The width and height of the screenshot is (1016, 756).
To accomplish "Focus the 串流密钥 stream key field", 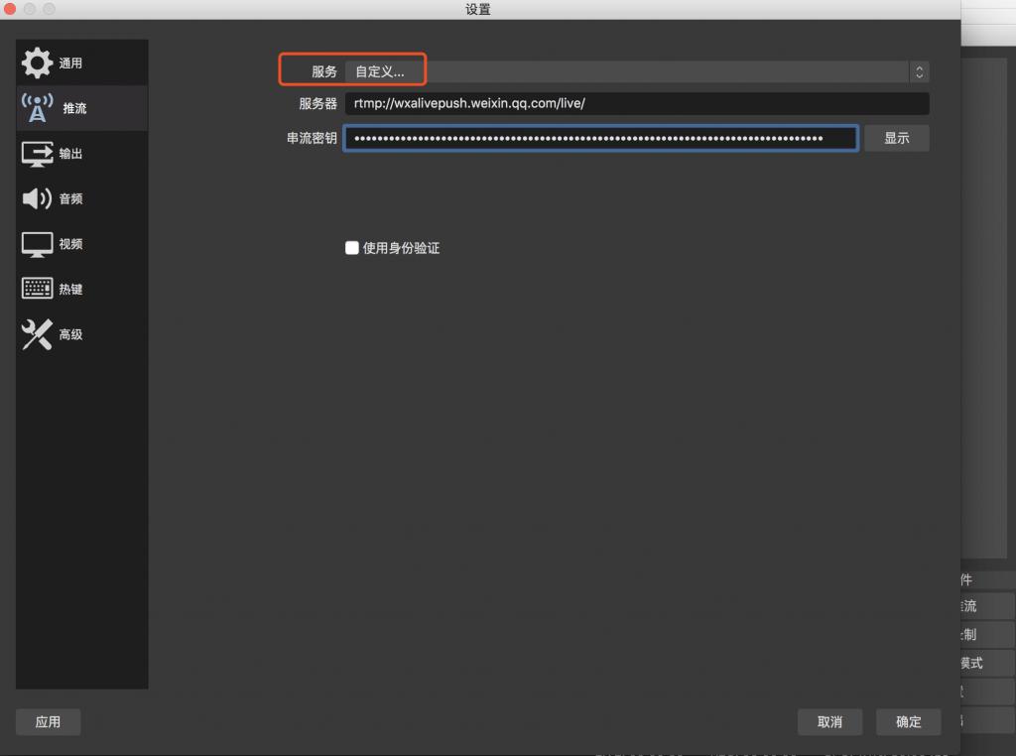I will [600, 138].
